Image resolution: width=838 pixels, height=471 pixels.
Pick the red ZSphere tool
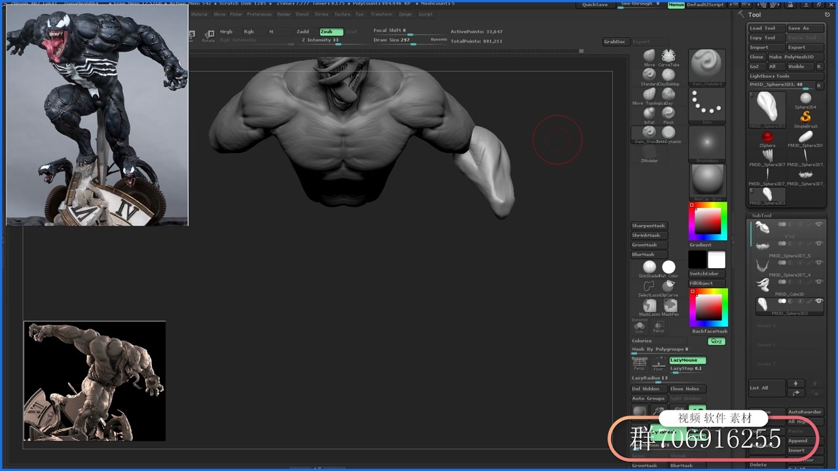767,138
